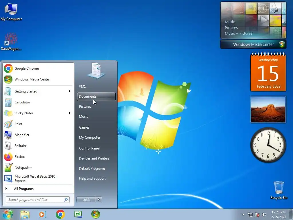
Task: Select the My Computer desktop icon
Action: [11, 12]
